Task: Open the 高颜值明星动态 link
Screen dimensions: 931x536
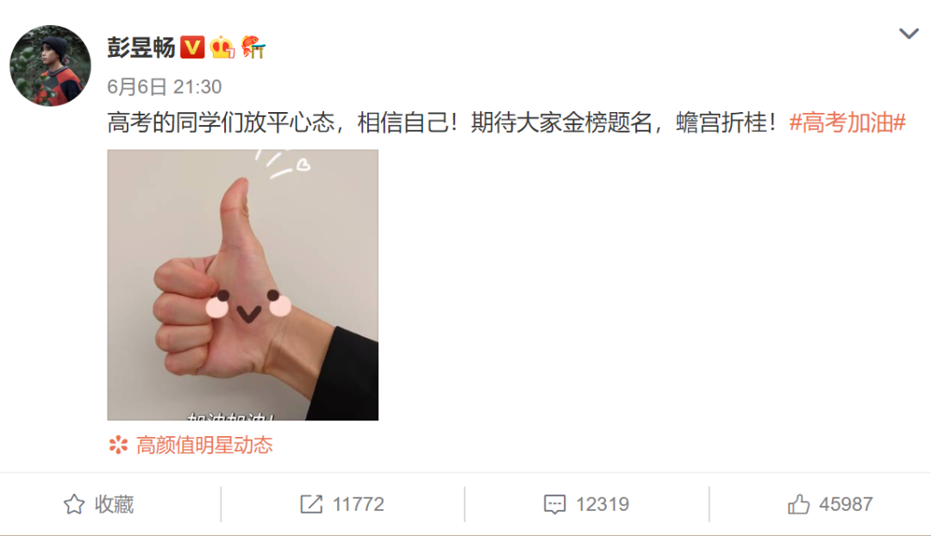Action: 204,446
